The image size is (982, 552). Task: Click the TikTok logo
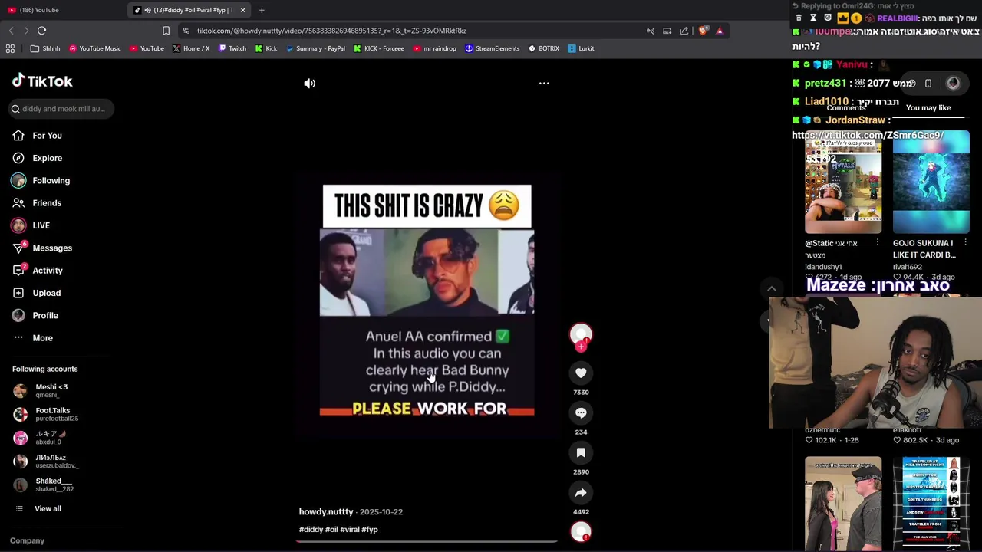pyautogui.click(x=42, y=81)
